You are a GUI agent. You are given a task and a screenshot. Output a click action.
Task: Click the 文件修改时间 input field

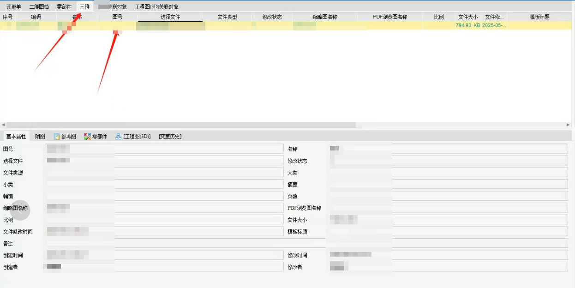[x=163, y=231]
